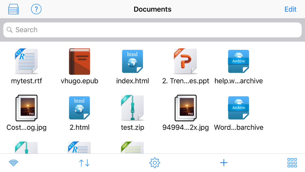Open the 2.html file icon

click(80, 108)
